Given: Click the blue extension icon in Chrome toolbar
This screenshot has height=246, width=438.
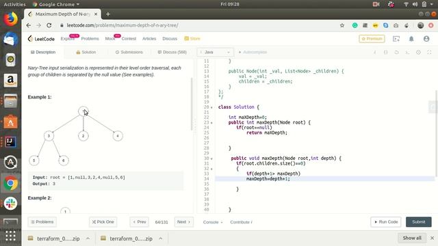Looking at the screenshot, I should point(386,25).
